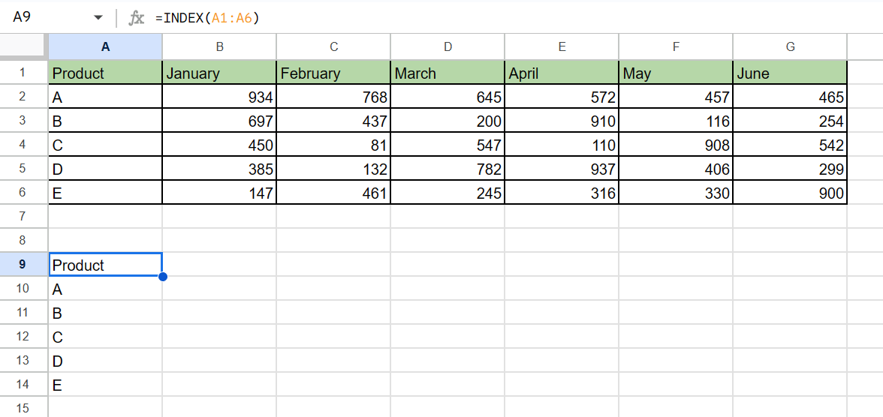Image resolution: width=883 pixels, height=417 pixels.
Task: Select cell with value 330
Action: tap(676, 193)
